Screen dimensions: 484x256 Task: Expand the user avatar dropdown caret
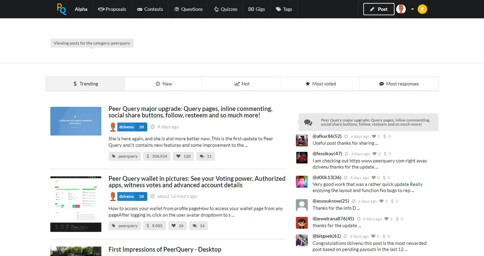click(x=413, y=9)
